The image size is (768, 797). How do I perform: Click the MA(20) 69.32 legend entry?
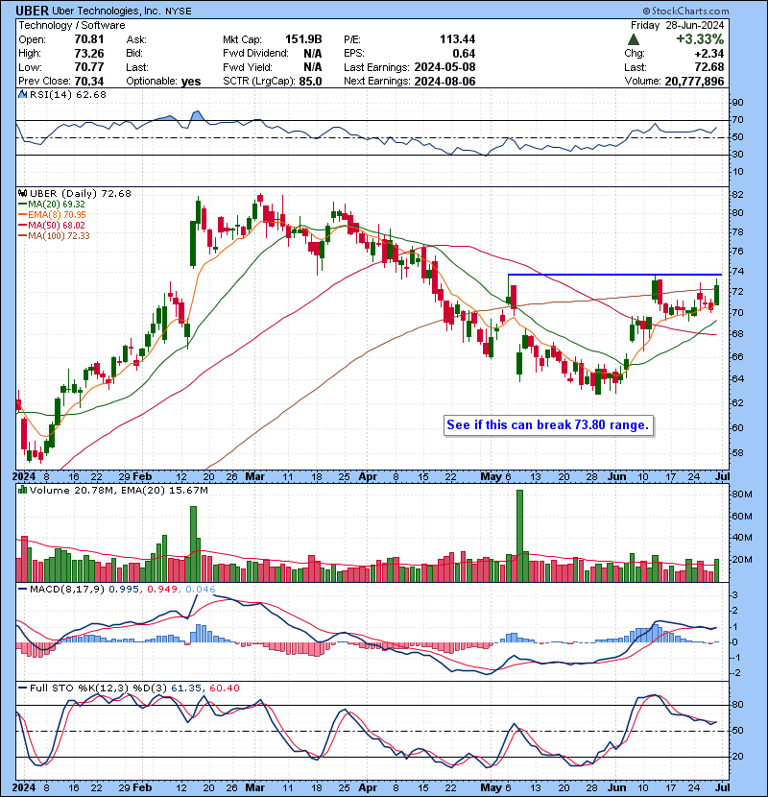[x=52, y=204]
